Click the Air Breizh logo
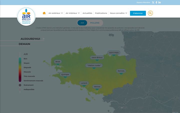Screen dimensions: 180x113 click(x=26, y=16)
